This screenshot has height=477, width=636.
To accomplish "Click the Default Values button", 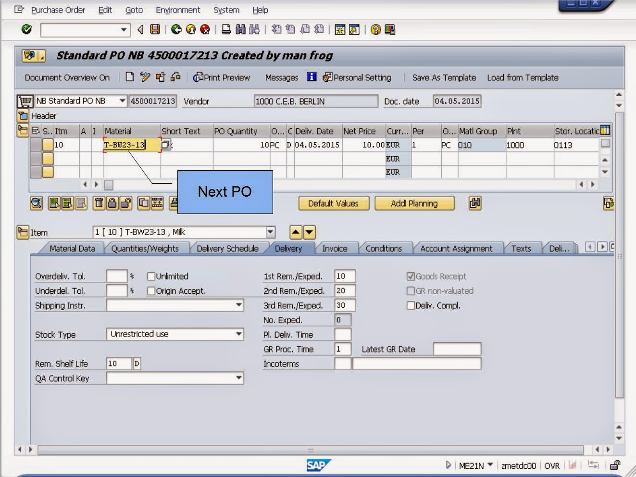I will point(333,203).
